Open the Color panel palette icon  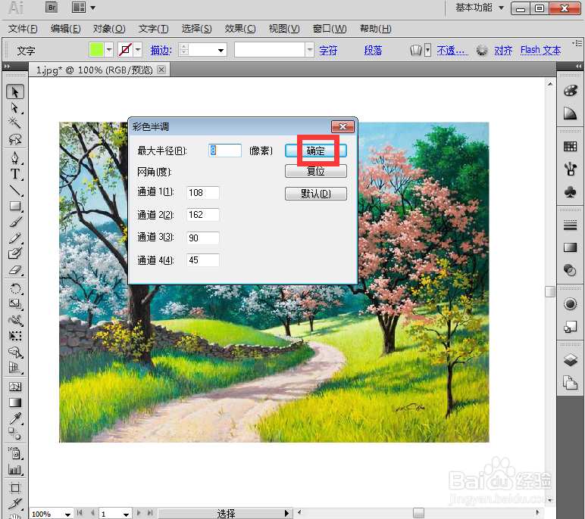coord(570,91)
